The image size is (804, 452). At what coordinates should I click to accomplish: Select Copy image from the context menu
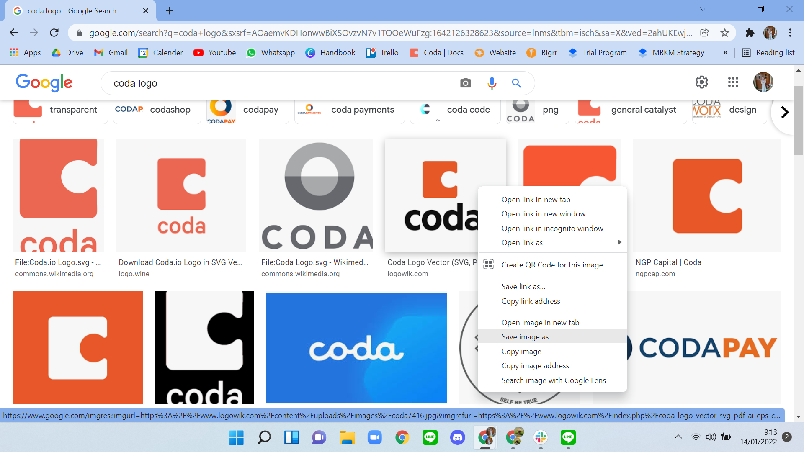coord(552,351)
